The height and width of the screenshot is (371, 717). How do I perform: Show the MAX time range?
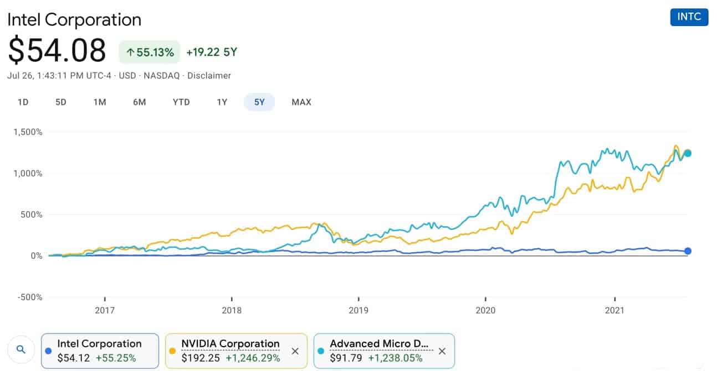(x=301, y=102)
